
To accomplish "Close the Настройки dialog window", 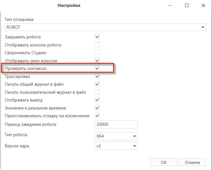I will tap(203, 5).
